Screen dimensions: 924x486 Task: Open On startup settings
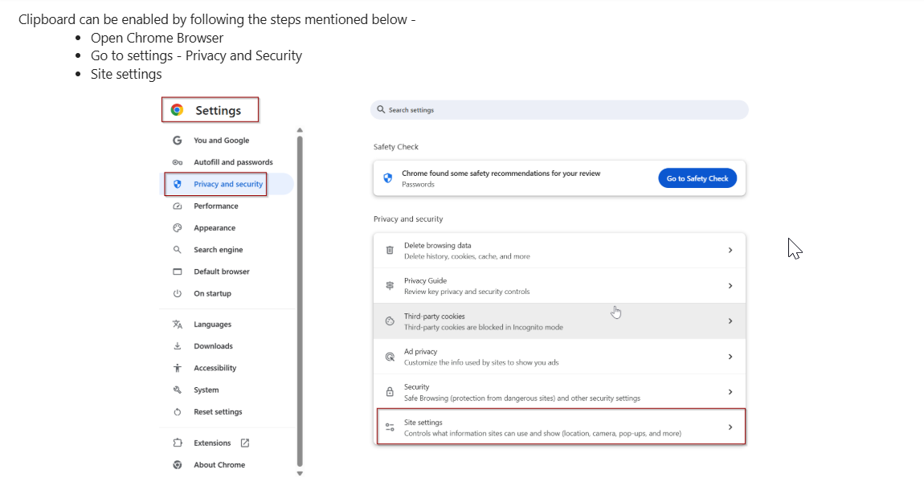[x=212, y=292]
